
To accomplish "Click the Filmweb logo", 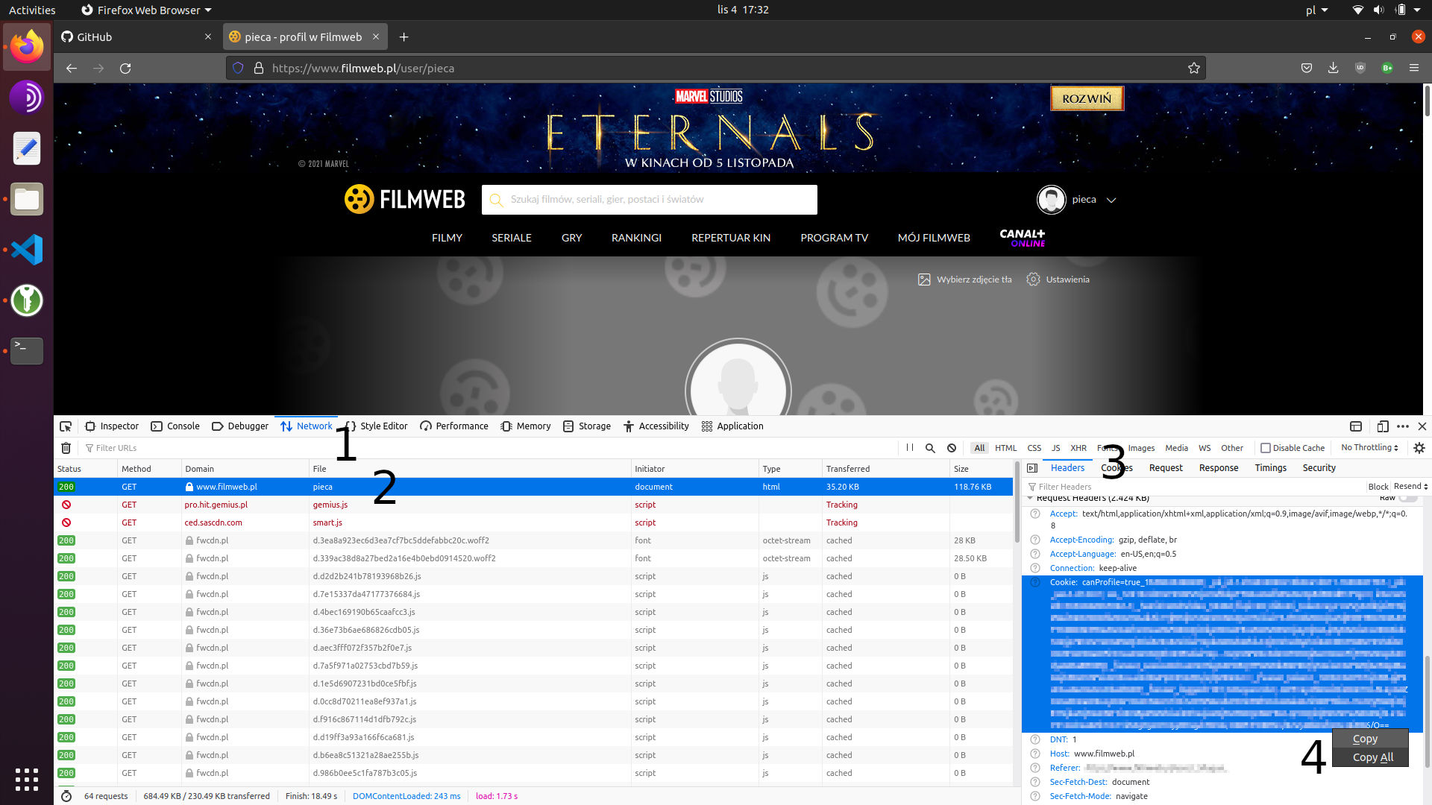I will click(x=405, y=200).
